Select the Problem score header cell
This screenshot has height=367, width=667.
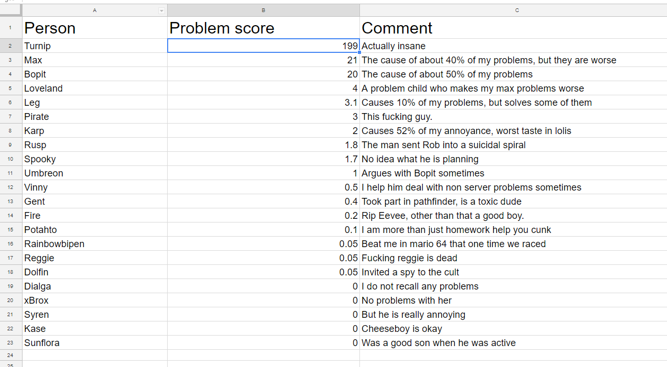264,28
